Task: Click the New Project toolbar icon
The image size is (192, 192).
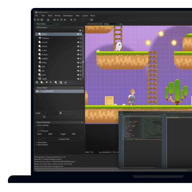Action: (35, 20)
